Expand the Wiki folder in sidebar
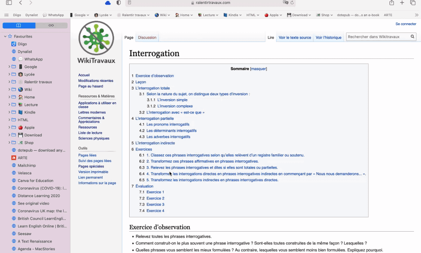This screenshot has width=421, height=253. click(x=9, y=89)
